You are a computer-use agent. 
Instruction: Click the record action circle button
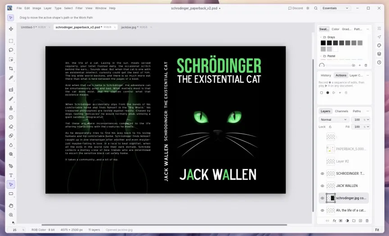(328, 93)
